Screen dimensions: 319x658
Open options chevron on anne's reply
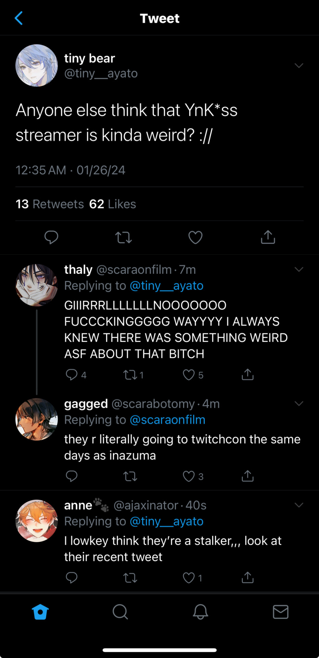pyautogui.click(x=299, y=505)
